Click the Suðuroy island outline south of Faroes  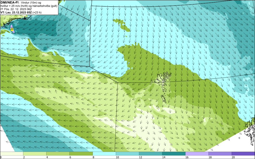[x=164, y=99]
